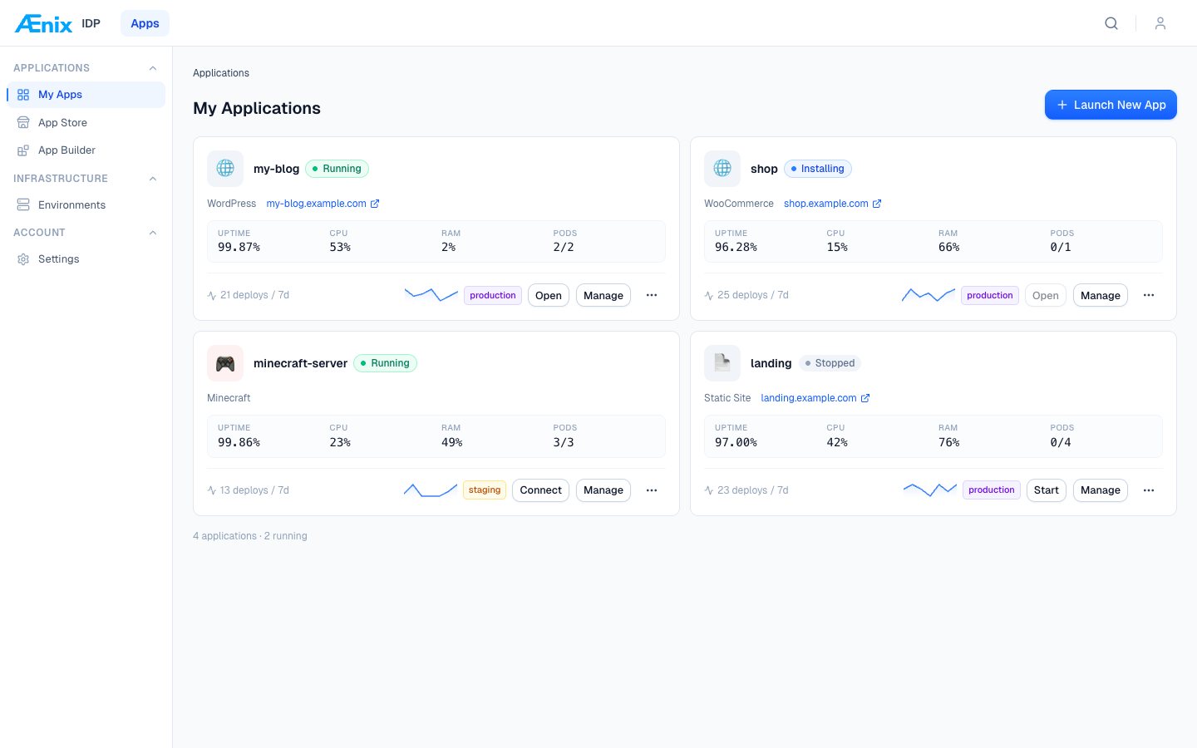Open more options menu for minecraft-server
1197x748 pixels.
(x=652, y=490)
